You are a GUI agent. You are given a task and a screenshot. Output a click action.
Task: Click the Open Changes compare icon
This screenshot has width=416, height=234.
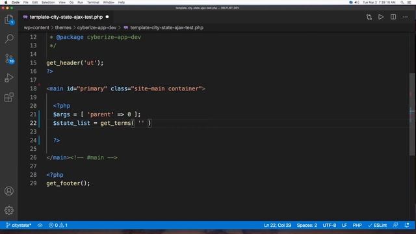click(369, 17)
